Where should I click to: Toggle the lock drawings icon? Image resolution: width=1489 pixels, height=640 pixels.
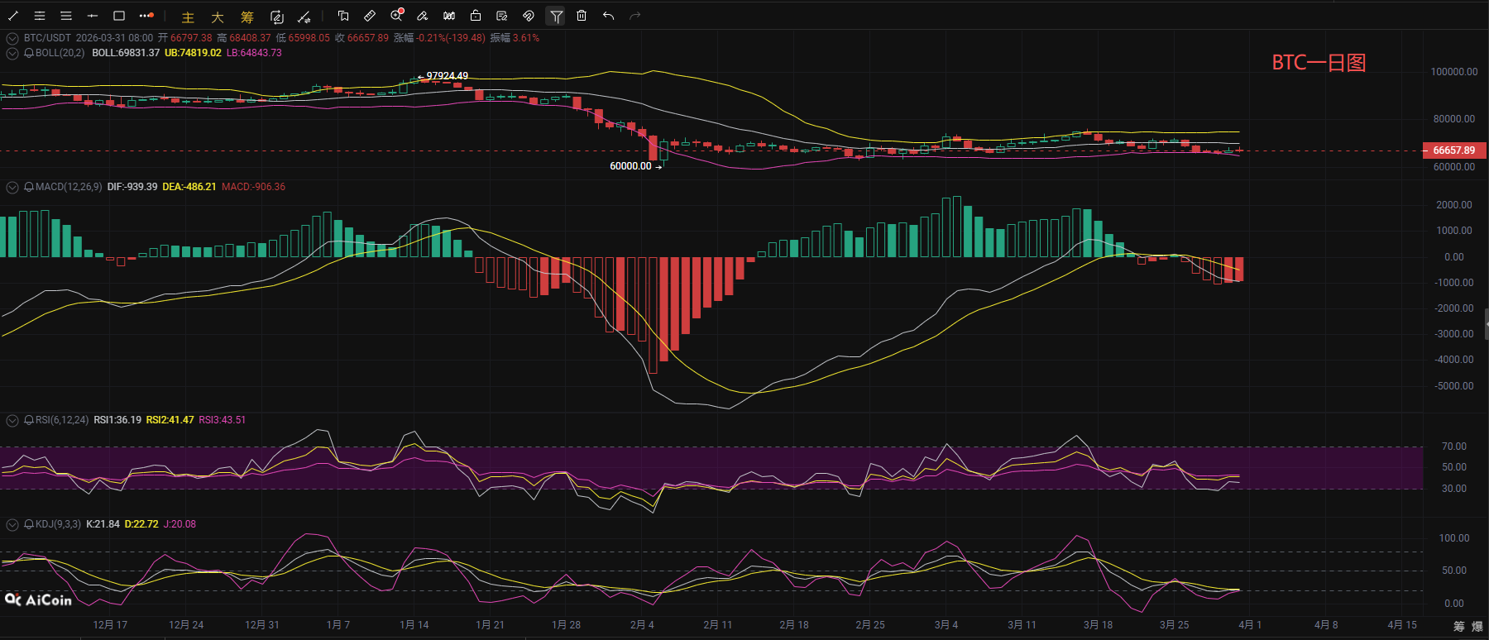[x=476, y=16]
